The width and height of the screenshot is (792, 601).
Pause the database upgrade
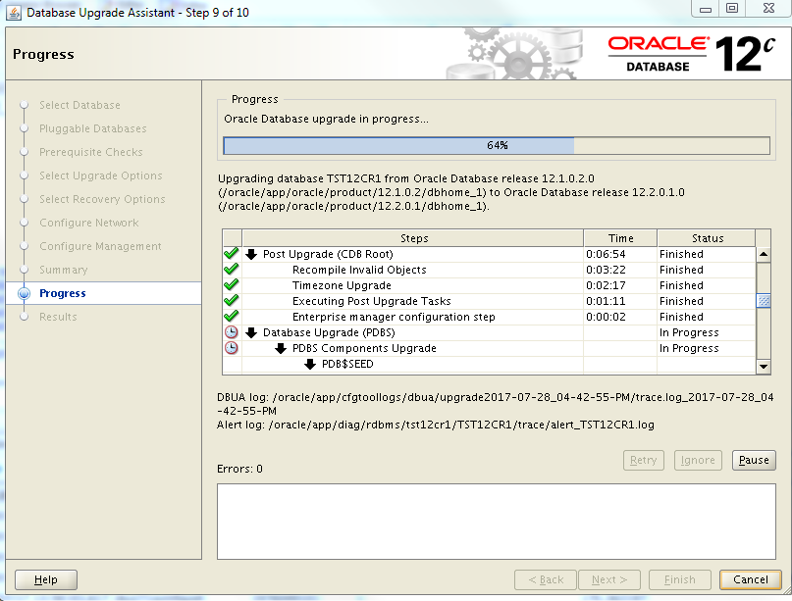(x=753, y=460)
